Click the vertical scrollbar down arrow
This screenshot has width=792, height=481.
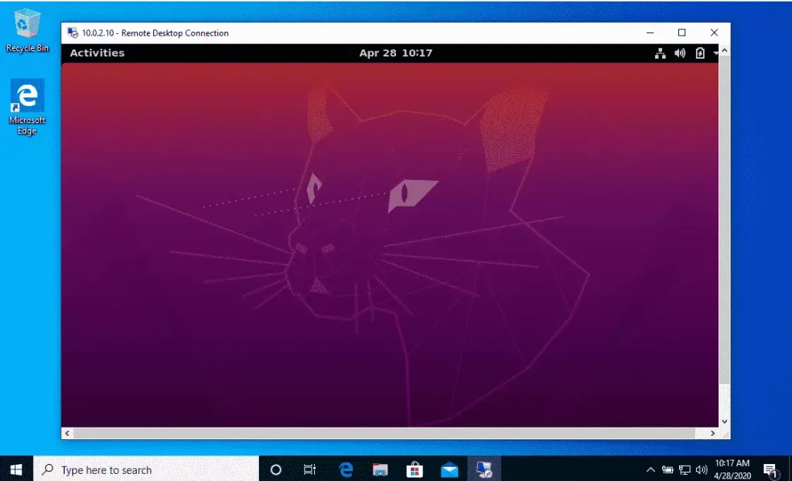[x=724, y=421]
